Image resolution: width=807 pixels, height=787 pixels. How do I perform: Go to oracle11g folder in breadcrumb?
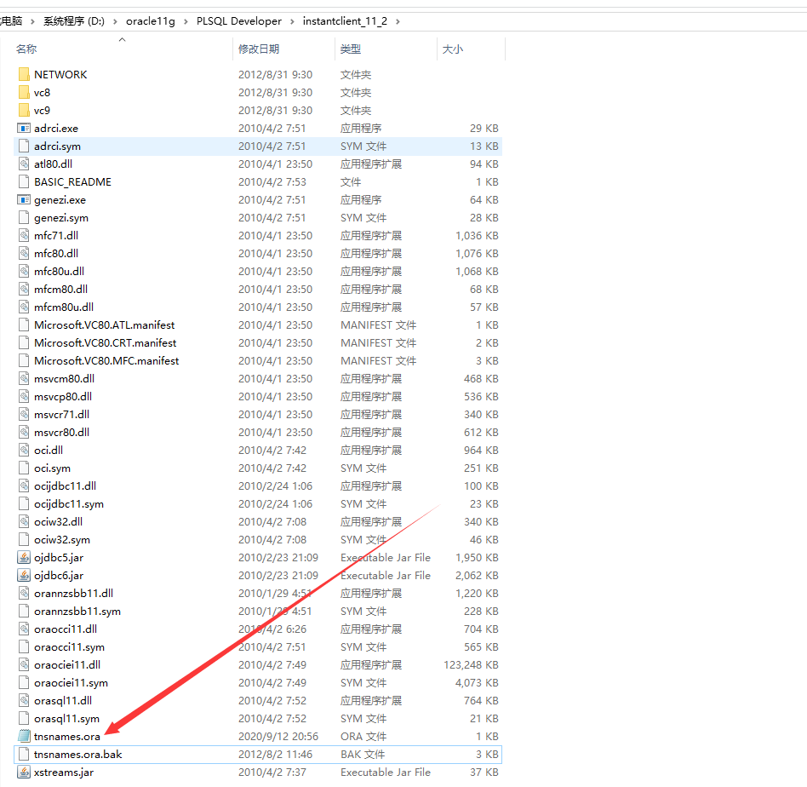point(151,21)
